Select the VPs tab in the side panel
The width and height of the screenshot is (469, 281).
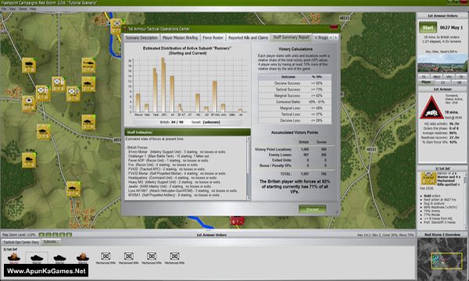click(x=449, y=77)
